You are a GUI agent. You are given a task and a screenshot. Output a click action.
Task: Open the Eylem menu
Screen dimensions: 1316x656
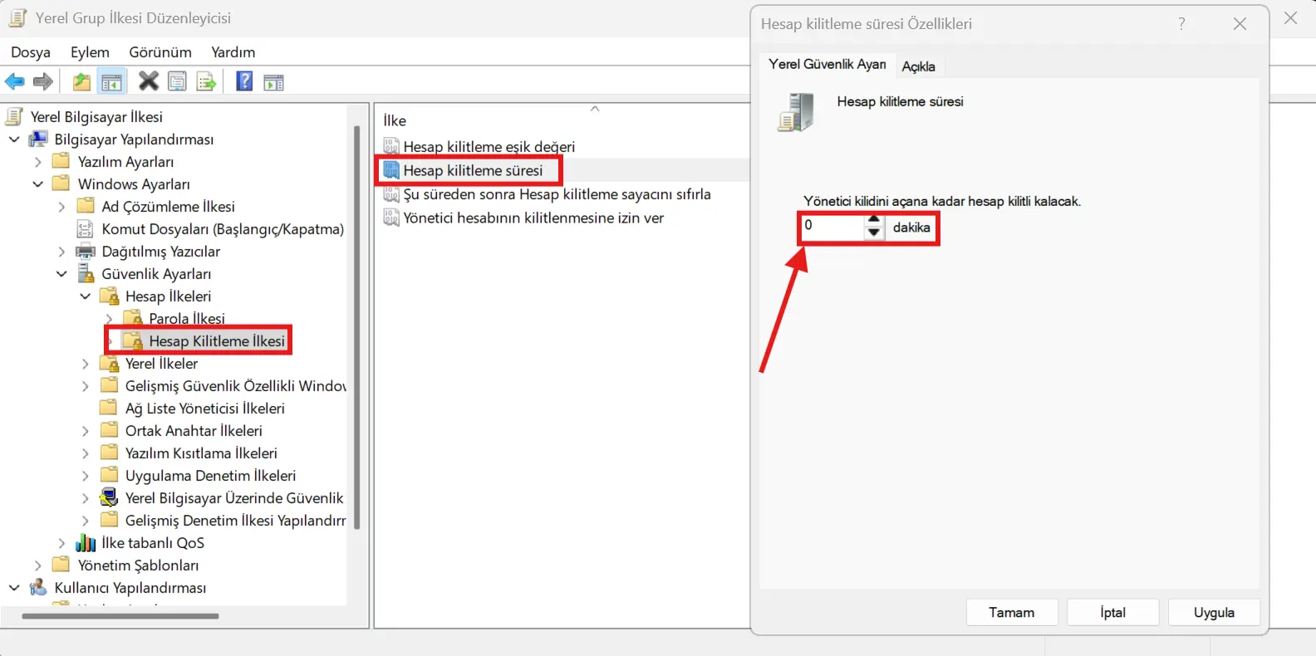[x=90, y=51]
